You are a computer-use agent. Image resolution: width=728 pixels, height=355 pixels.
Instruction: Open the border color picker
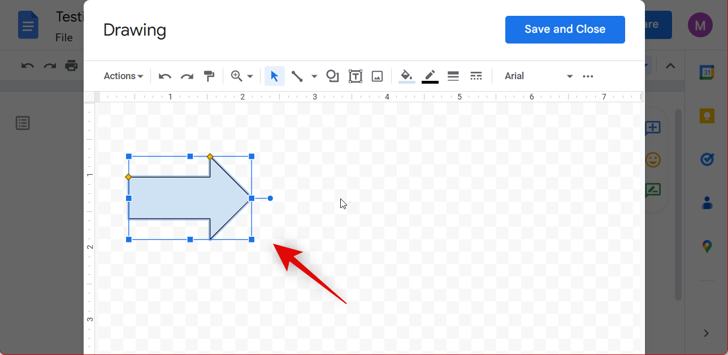coord(430,76)
